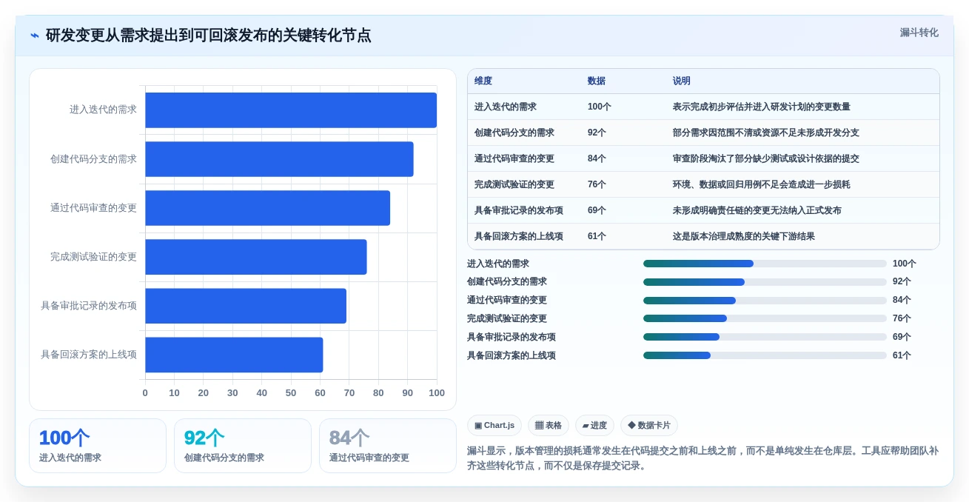Click progress list label 进入迭代的需求
Viewport: 969px width, 502px height.
[498, 264]
